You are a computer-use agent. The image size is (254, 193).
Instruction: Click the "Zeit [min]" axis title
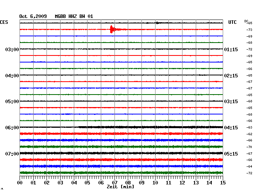coord(120,187)
